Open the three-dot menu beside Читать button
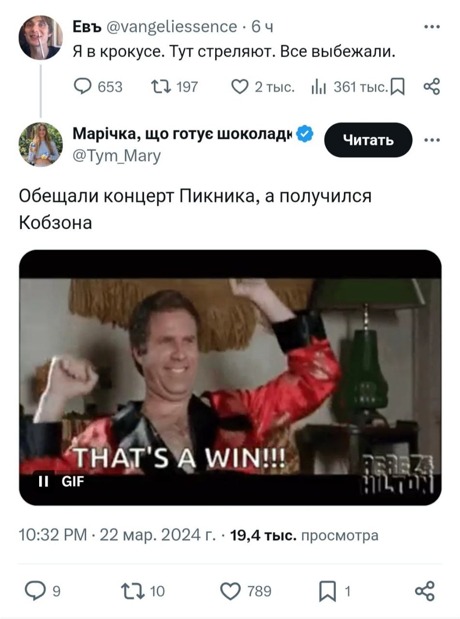Image resolution: width=460 pixels, height=619 pixels. [431, 140]
